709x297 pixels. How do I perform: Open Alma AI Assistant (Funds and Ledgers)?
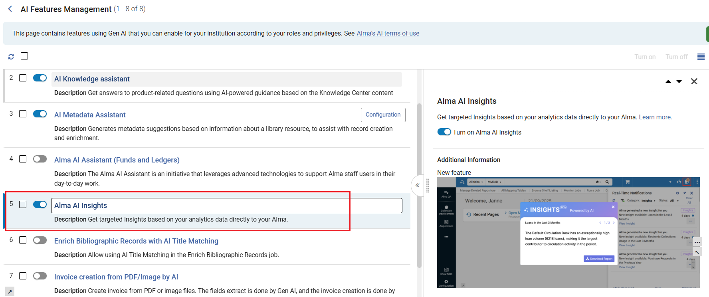click(117, 160)
